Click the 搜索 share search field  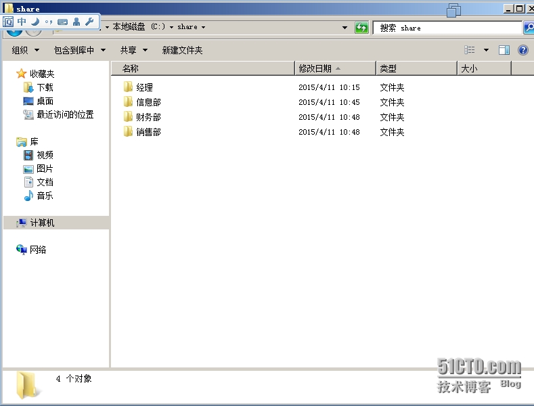447,28
